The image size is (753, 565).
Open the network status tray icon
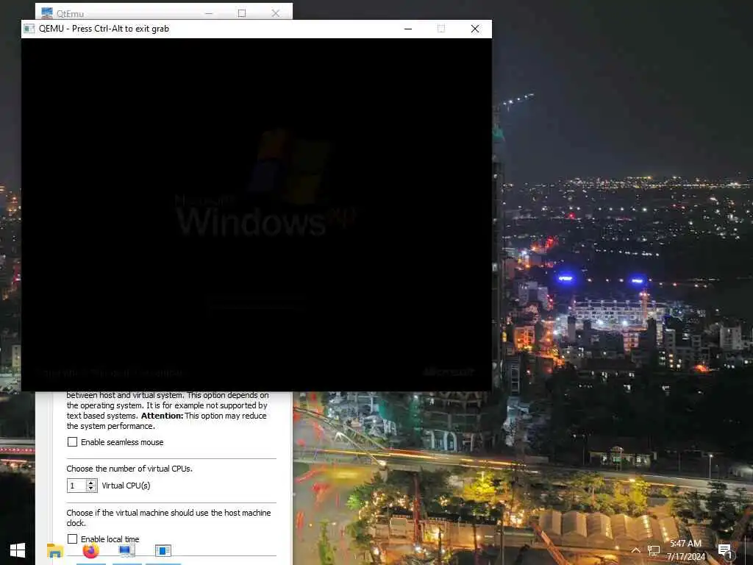654,550
